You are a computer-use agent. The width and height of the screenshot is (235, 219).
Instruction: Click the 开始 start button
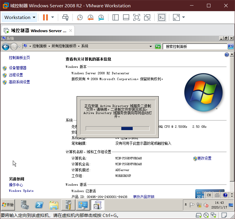pos(8,205)
